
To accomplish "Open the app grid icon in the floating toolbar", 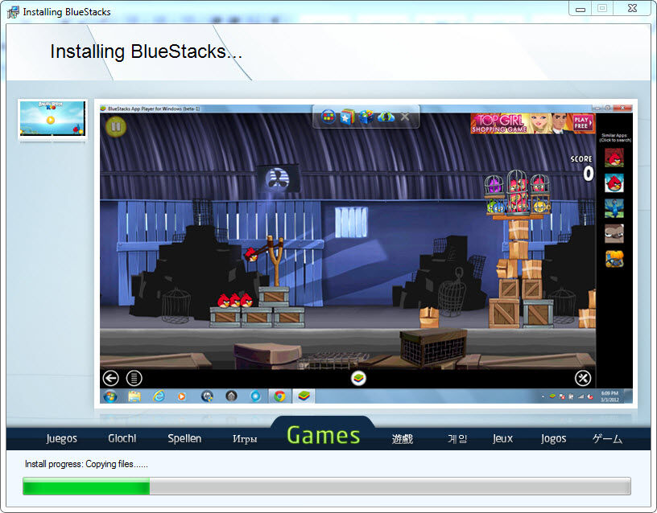I will click(x=328, y=117).
